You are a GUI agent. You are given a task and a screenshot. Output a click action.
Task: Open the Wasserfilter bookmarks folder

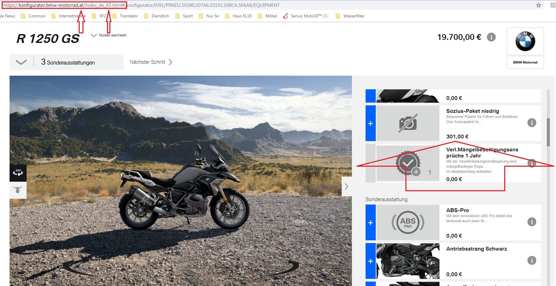(350, 16)
